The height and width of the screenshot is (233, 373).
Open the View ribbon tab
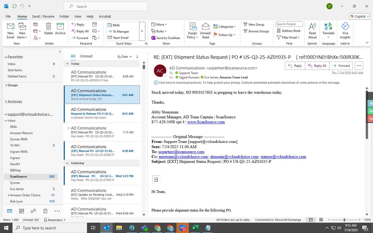pos(78,16)
